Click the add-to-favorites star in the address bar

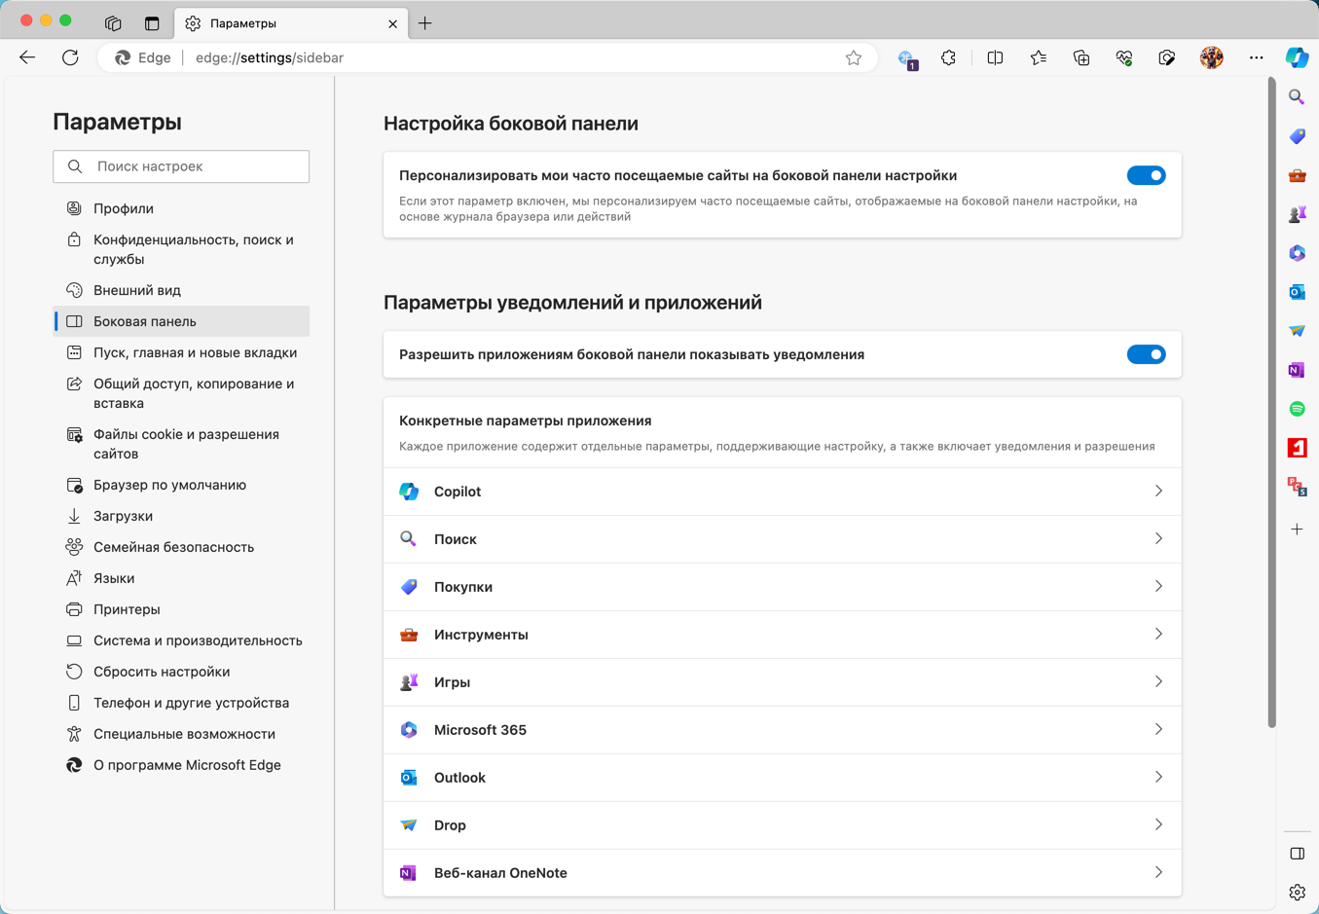coord(854,58)
